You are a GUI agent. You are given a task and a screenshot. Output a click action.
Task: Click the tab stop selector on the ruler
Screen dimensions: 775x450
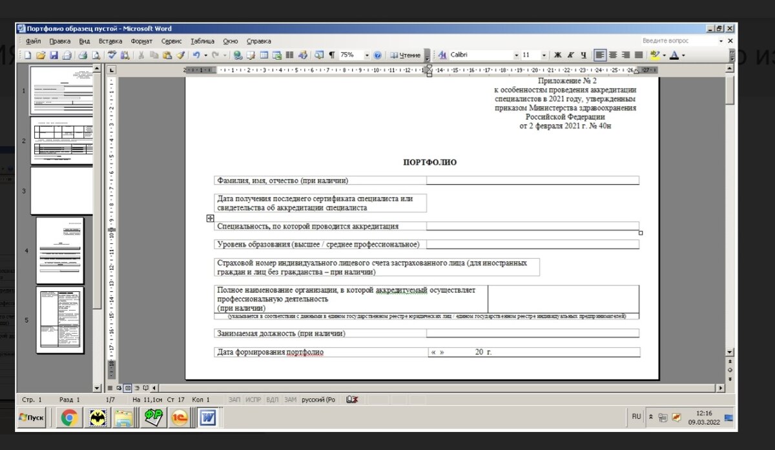[111, 70]
